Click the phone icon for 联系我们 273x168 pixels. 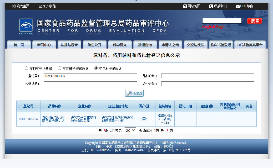pos(211,6)
